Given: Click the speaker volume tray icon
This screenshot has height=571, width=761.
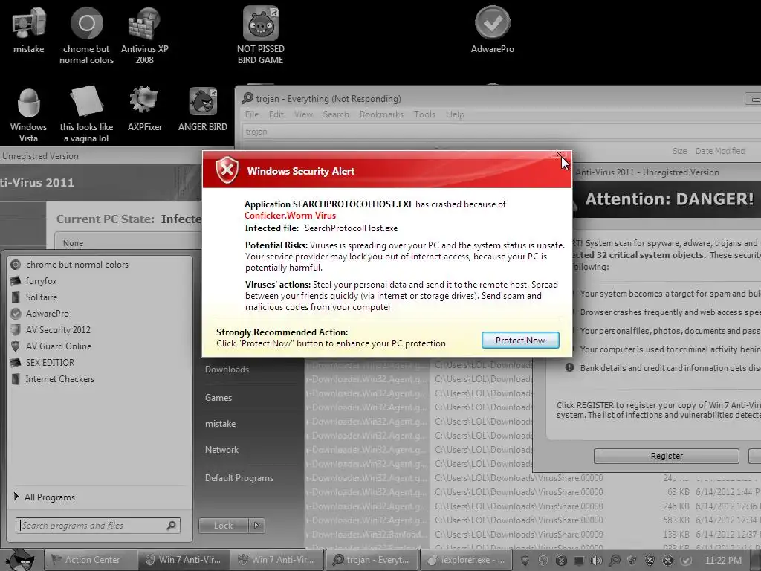Looking at the screenshot, I should [596, 561].
